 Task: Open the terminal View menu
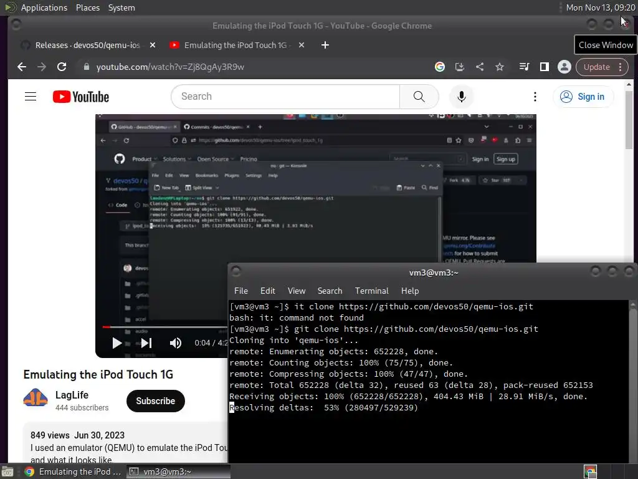click(x=296, y=291)
